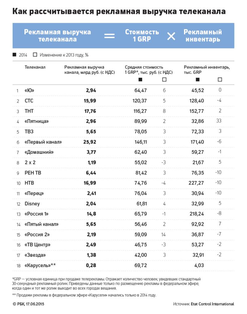The image size is (247, 314).
Task: Click the empty legend square before Изменение
Action: pyautogui.click(x=35, y=54)
